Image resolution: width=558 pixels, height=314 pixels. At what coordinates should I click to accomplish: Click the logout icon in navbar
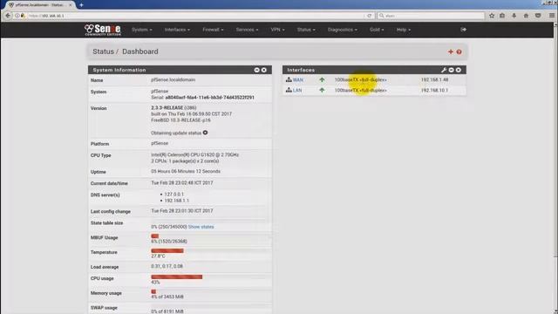[463, 30]
